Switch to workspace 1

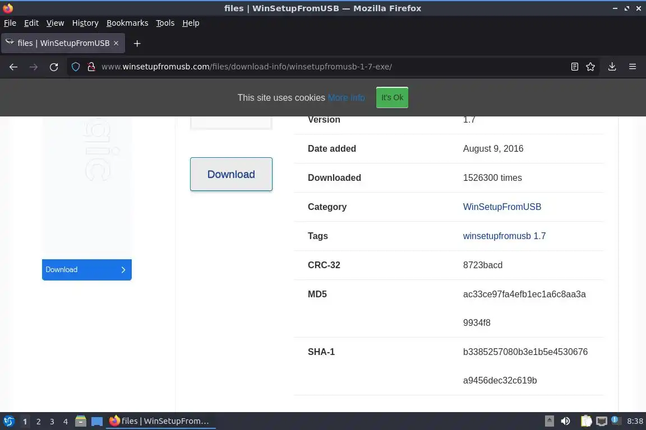coord(25,422)
